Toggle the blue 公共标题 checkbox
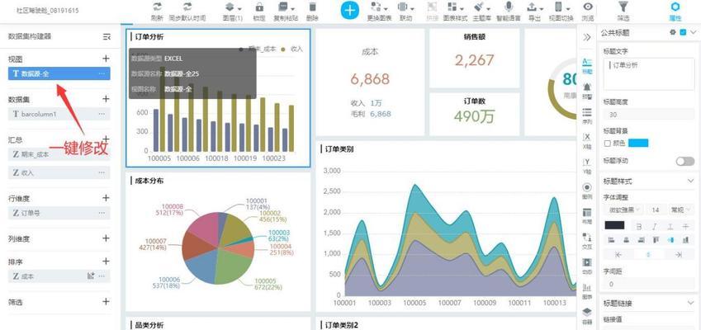 point(683,32)
